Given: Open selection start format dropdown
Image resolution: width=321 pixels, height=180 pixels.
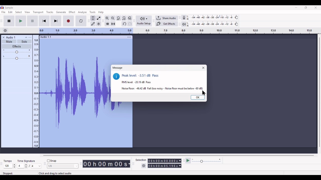Looking at the screenshot, I should point(180,161).
